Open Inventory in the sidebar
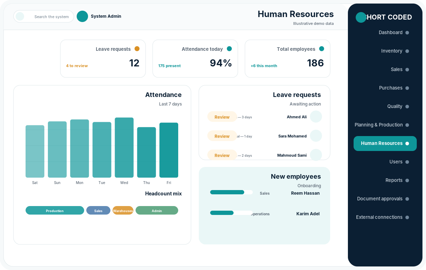The height and width of the screenshot is (270, 426). pyautogui.click(x=385, y=51)
